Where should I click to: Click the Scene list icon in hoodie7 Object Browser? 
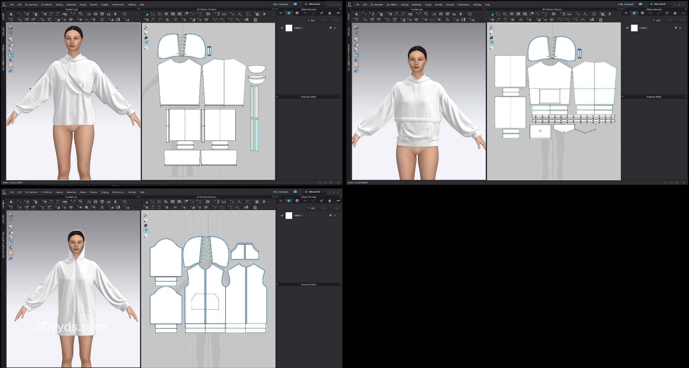tap(280, 13)
